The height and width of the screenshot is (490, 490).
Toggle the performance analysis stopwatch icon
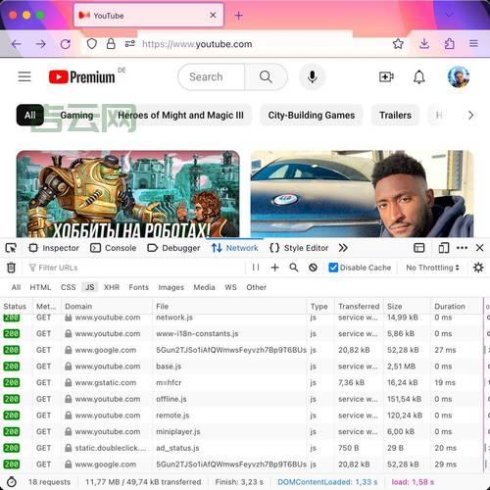(12, 482)
